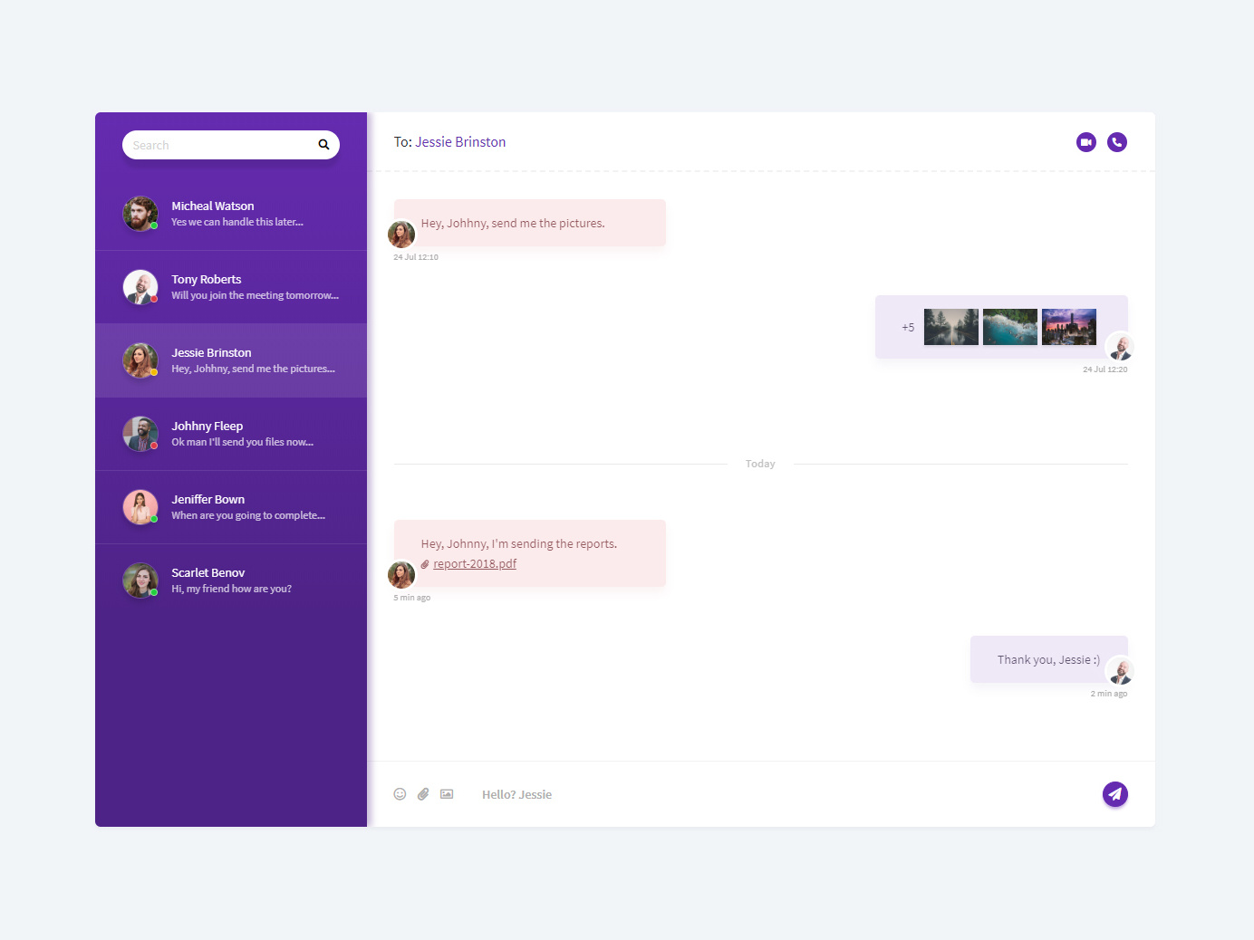
Task: Send the message with the paper plane button
Action: [1115, 794]
